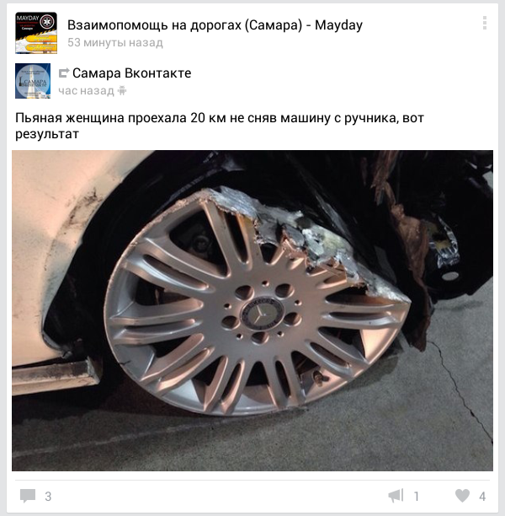Open the damaged wheel photo

click(x=252, y=310)
